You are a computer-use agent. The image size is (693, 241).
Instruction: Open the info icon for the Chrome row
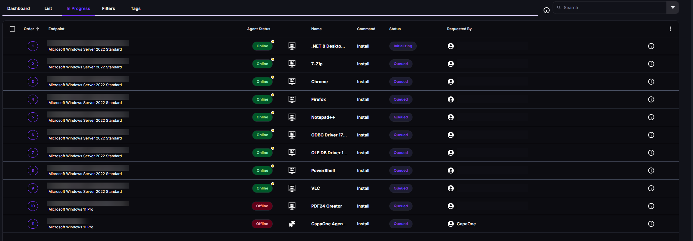click(651, 82)
